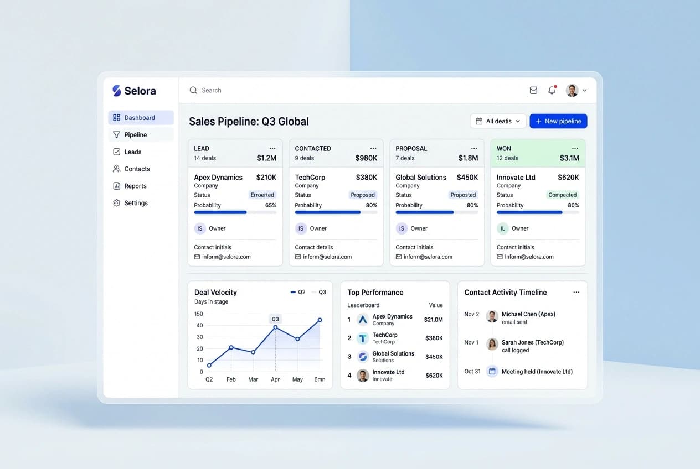
Task: Click email icon on Apex Dynamics card
Action: click(197, 257)
